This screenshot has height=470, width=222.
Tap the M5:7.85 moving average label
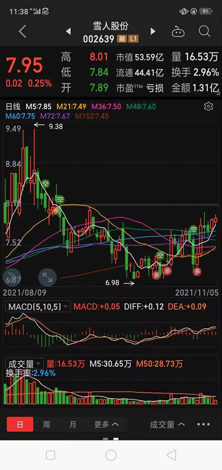[x=39, y=106]
